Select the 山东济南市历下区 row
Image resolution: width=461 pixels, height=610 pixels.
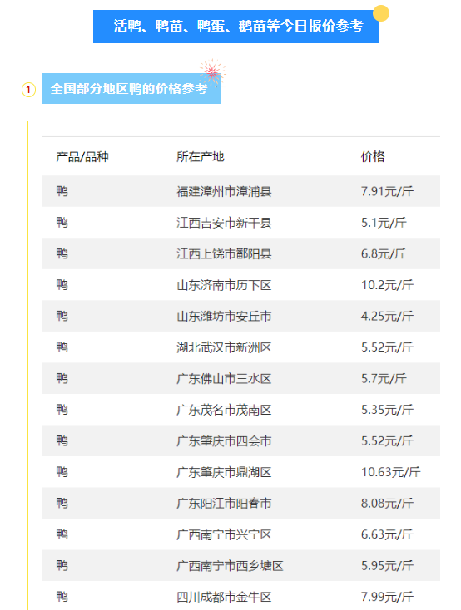(x=240, y=285)
